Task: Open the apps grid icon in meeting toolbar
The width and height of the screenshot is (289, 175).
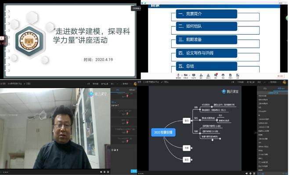Action: pos(238,75)
